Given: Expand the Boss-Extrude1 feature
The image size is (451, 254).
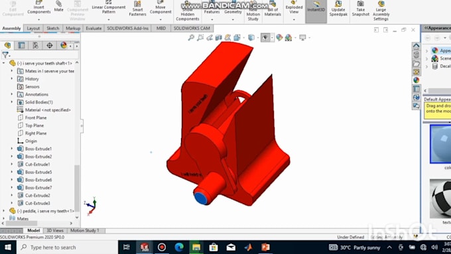Looking at the screenshot, I should [12, 149].
